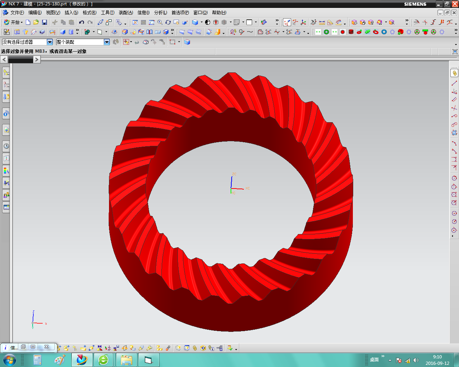Click the Sketch icon in the feature toolbar
This screenshot has width=459, height=367.
click(7, 32)
